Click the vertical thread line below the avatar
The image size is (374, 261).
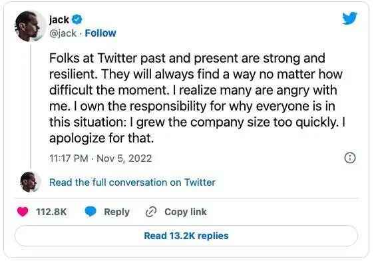tap(31, 106)
